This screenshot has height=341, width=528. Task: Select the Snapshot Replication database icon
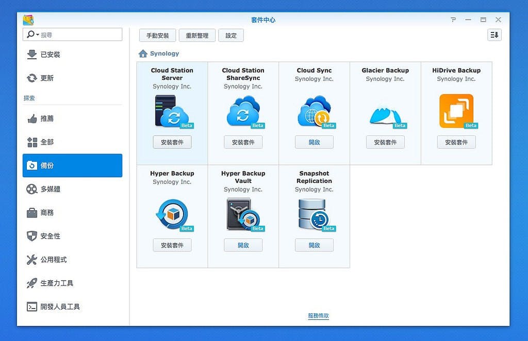pos(317,215)
